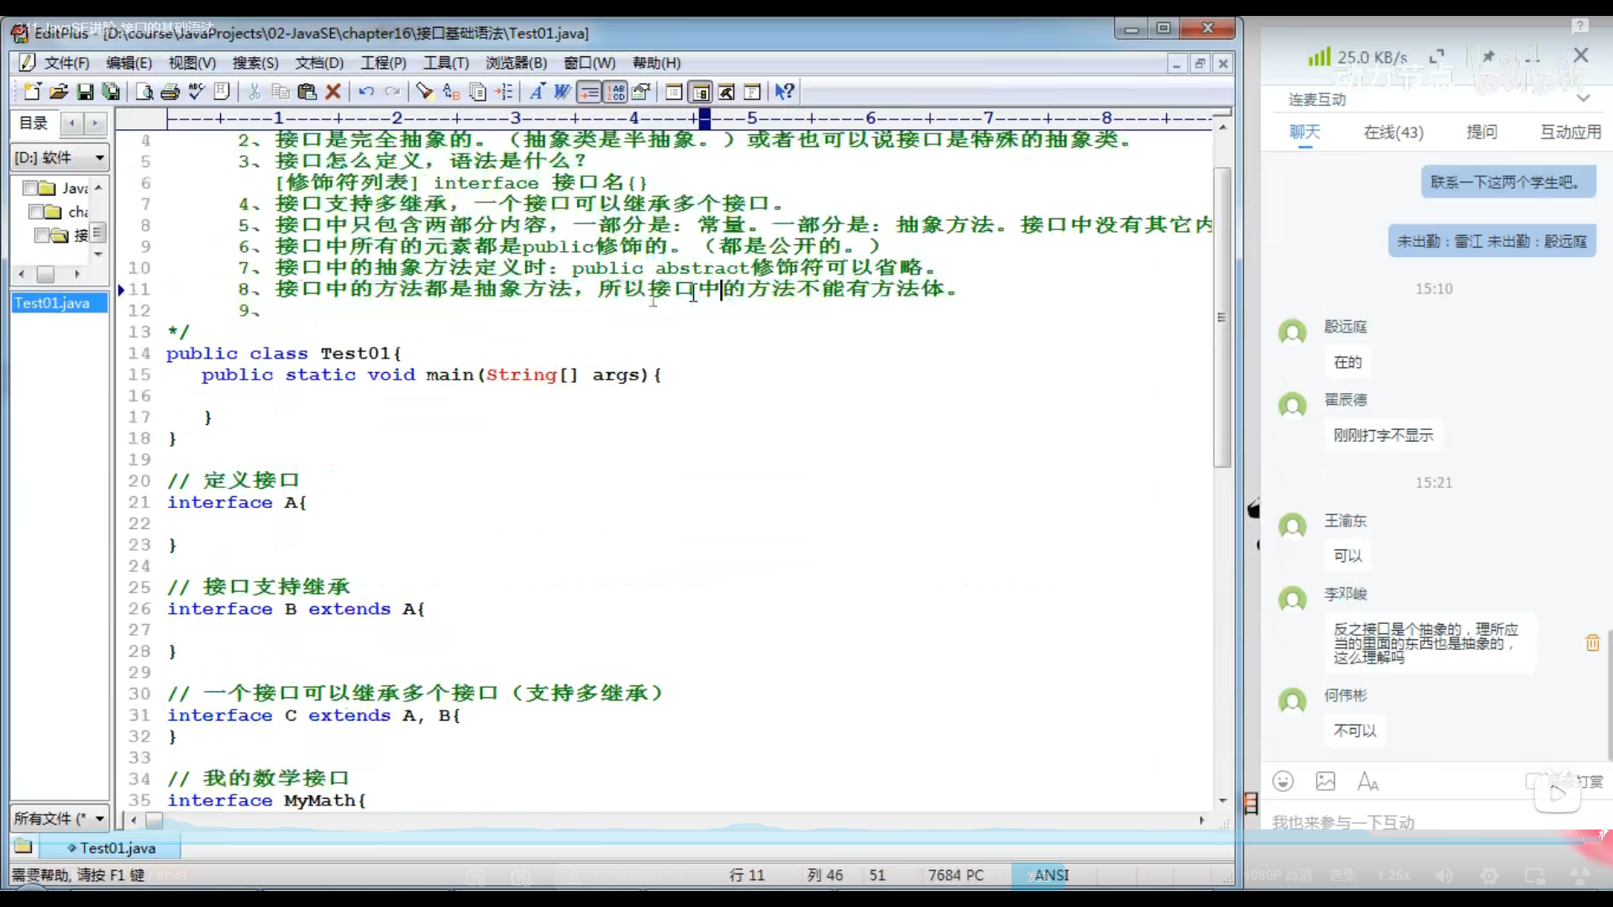Open the 搜索(S) menu
This screenshot has height=907, width=1613.
(x=255, y=63)
